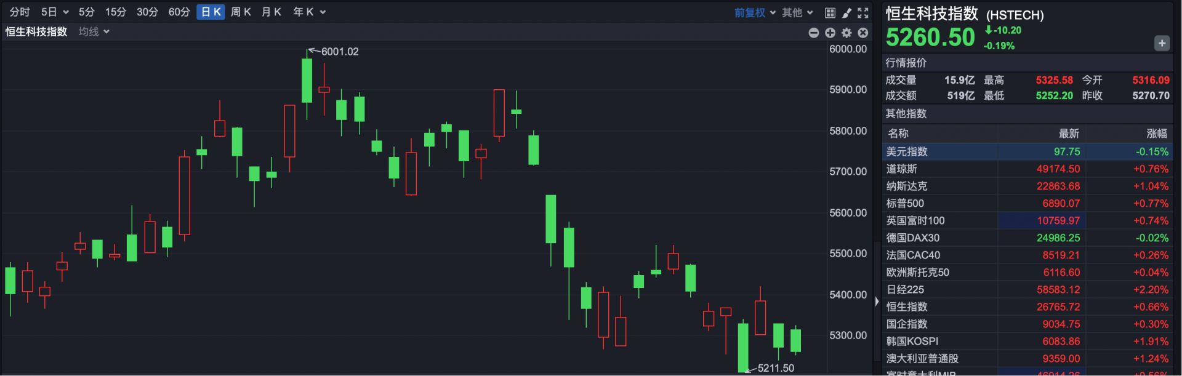
Task: Open chart indicator settings gear
Action: click(846, 33)
